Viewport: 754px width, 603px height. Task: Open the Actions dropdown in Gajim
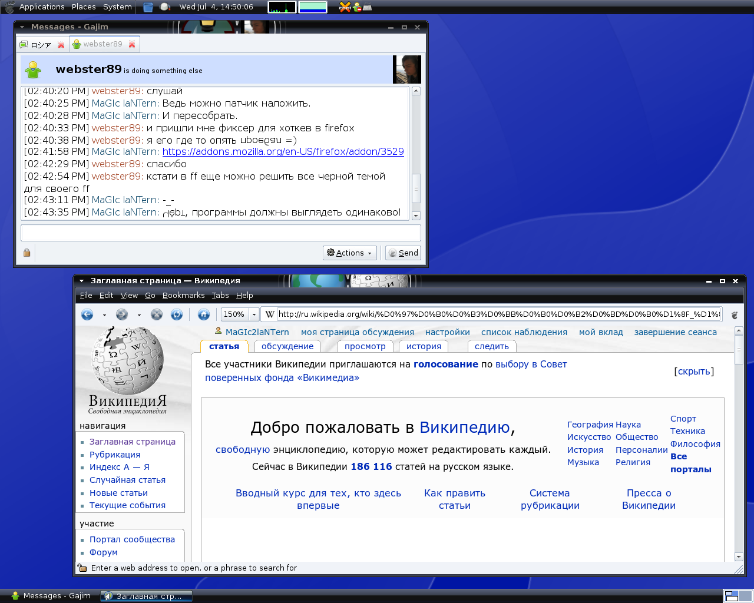click(x=350, y=253)
